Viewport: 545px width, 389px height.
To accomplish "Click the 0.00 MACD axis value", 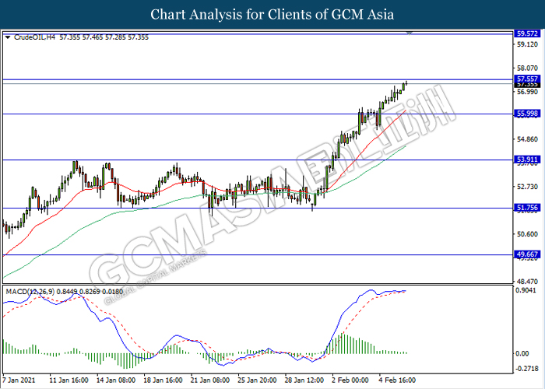I will 523,353.
